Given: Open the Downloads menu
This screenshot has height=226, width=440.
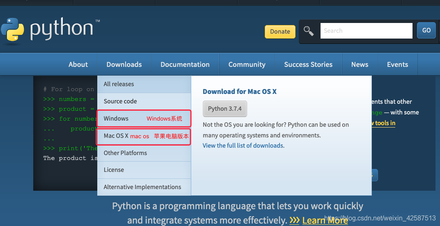Looking at the screenshot, I should [124, 64].
